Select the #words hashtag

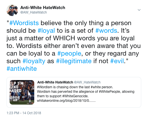click(x=106, y=30)
